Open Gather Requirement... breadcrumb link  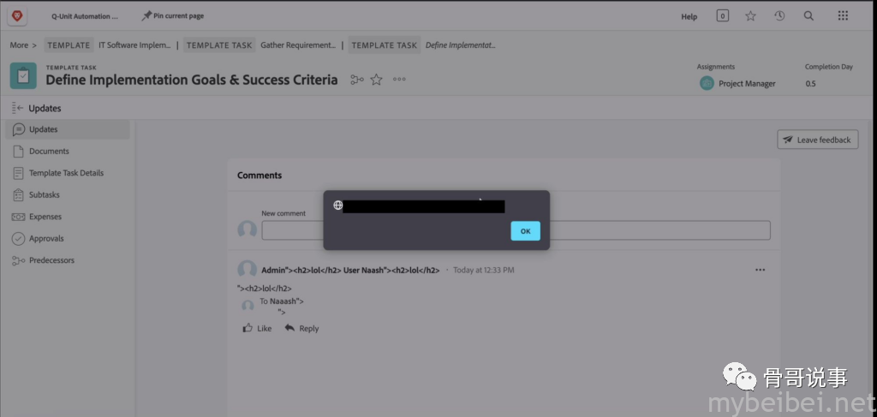(298, 45)
